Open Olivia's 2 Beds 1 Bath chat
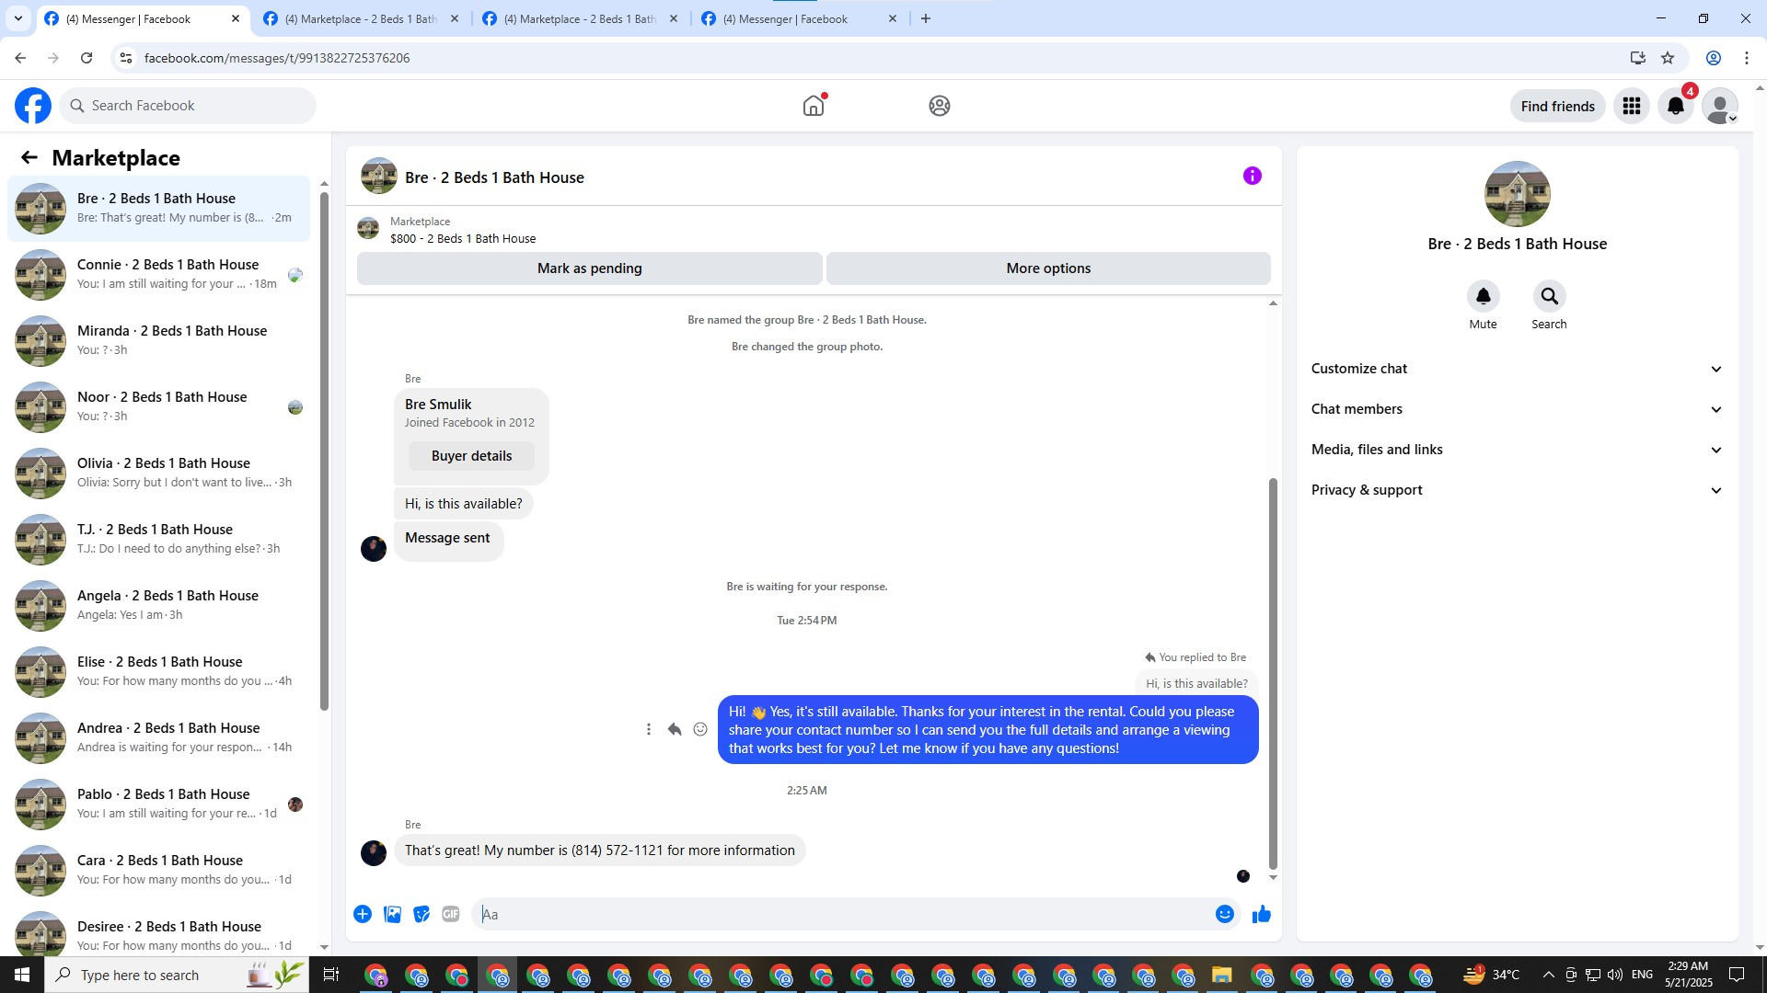 pyautogui.click(x=158, y=474)
